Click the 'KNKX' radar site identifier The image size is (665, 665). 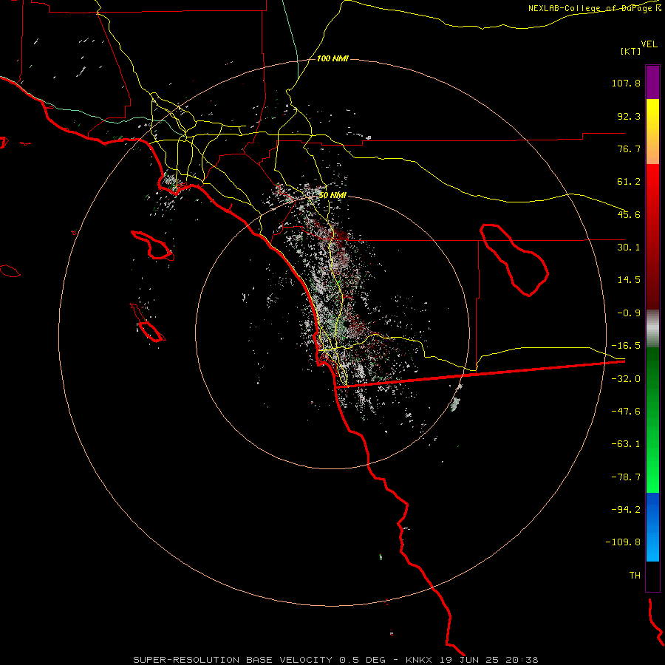(418, 660)
